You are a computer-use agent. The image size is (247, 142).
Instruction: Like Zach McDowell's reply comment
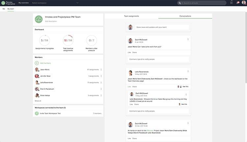tap(131, 104)
